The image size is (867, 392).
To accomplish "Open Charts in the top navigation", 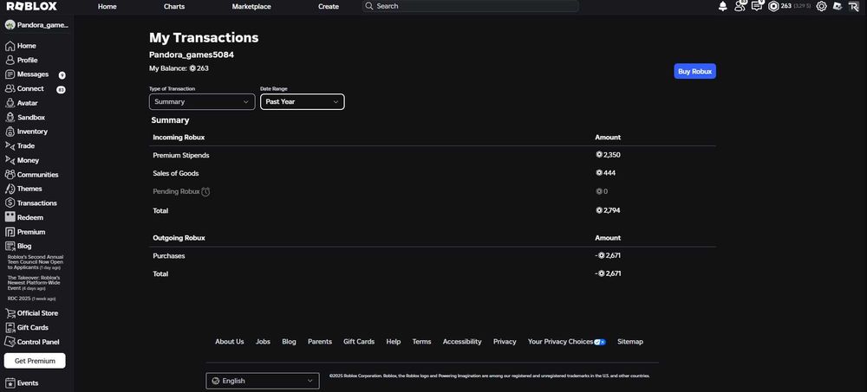I will [174, 7].
